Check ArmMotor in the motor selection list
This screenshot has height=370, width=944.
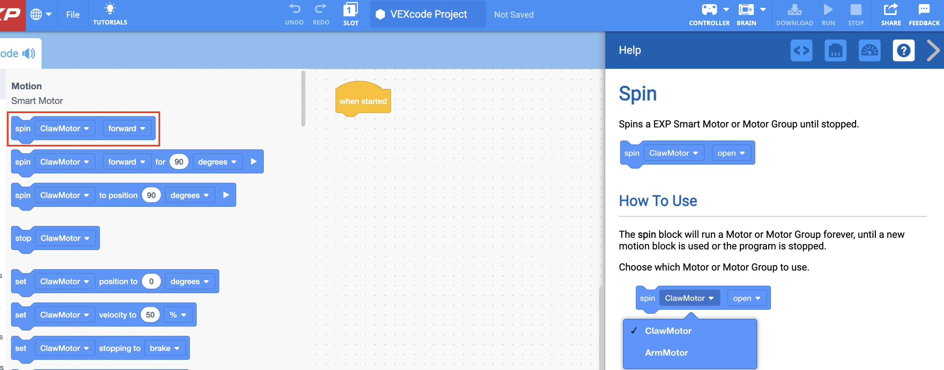point(666,353)
